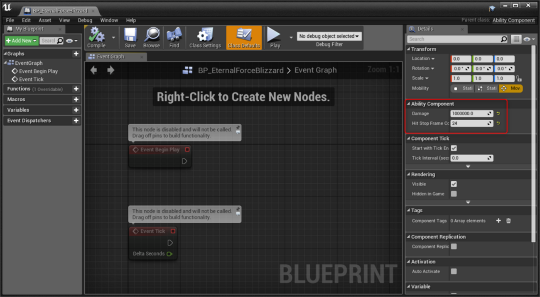This screenshot has width=540, height=297.
Task: Add a new event dispatcher with plus
Action: [x=76, y=121]
